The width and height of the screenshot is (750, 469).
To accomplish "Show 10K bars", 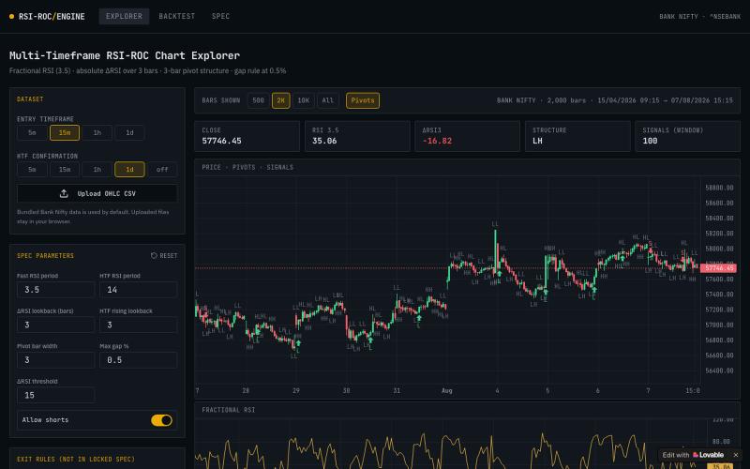I will click(303, 100).
